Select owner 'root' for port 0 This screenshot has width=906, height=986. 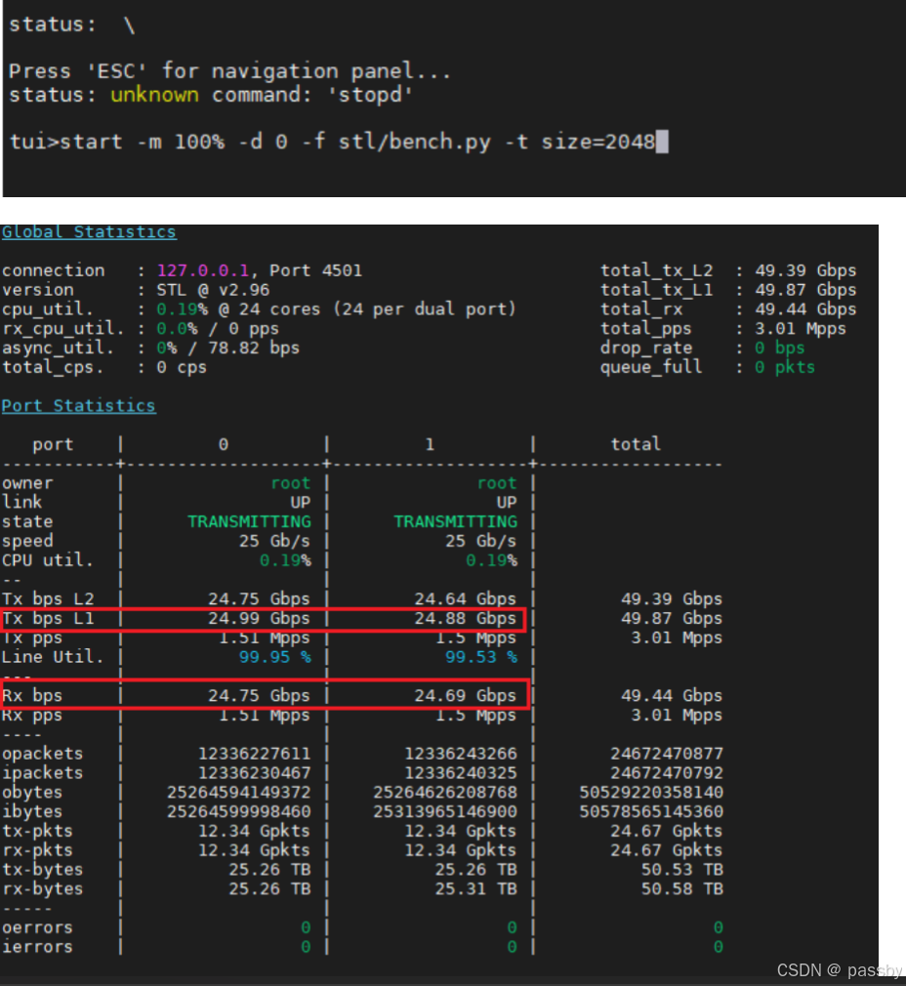[291, 483]
